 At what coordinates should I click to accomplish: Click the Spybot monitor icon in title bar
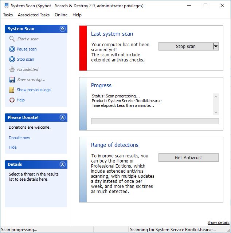coord(7,5)
